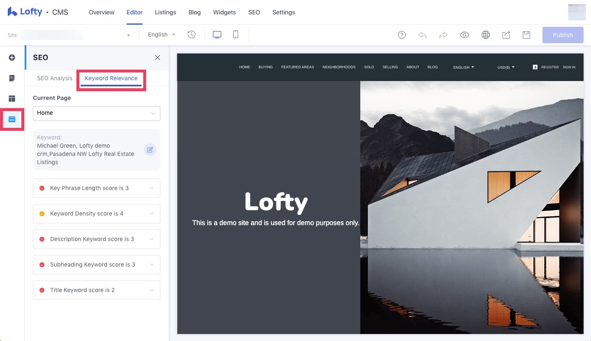The image size is (591, 341).
Task: Switch to the SEO Analysis tab
Action: pyautogui.click(x=55, y=78)
